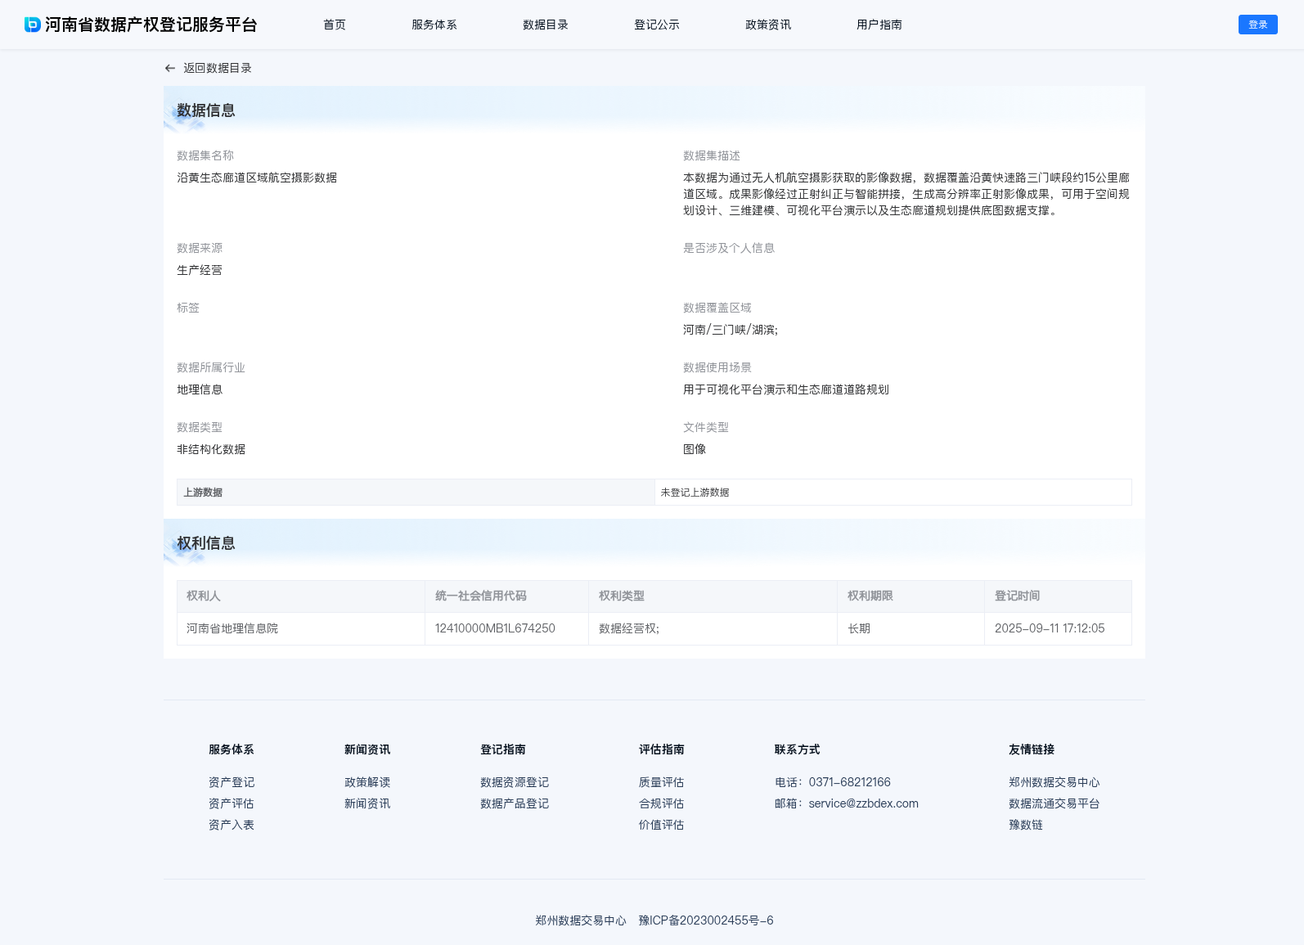The height and width of the screenshot is (945, 1304).
Task: Open footer link 资产评估
Action: pos(232,803)
